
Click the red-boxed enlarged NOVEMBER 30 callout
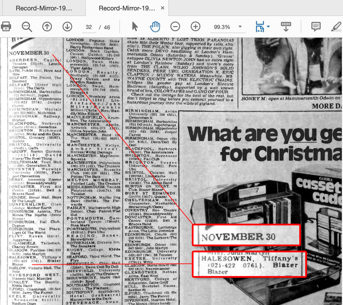click(246, 235)
